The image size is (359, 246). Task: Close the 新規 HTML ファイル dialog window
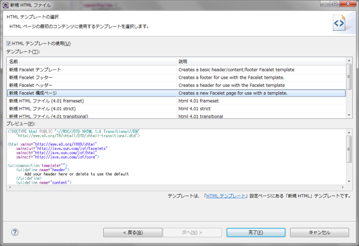tap(348, 4)
